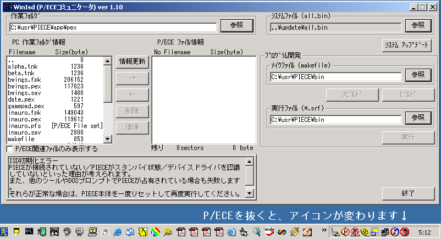The width and height of the screenshot is (441, 239).
Task: Click the 作業フォルダ path input field
Action: pos(113,27)
